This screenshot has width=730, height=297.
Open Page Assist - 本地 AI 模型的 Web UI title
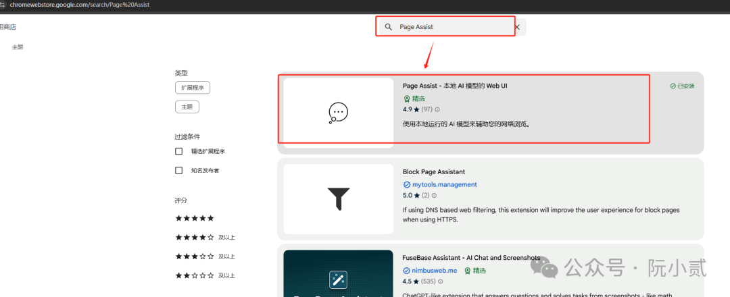[455, 86]
